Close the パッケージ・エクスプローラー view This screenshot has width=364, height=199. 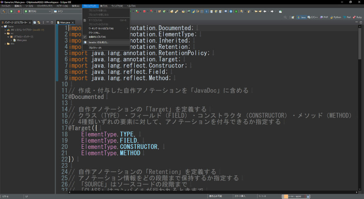click(x=30, y=22)
